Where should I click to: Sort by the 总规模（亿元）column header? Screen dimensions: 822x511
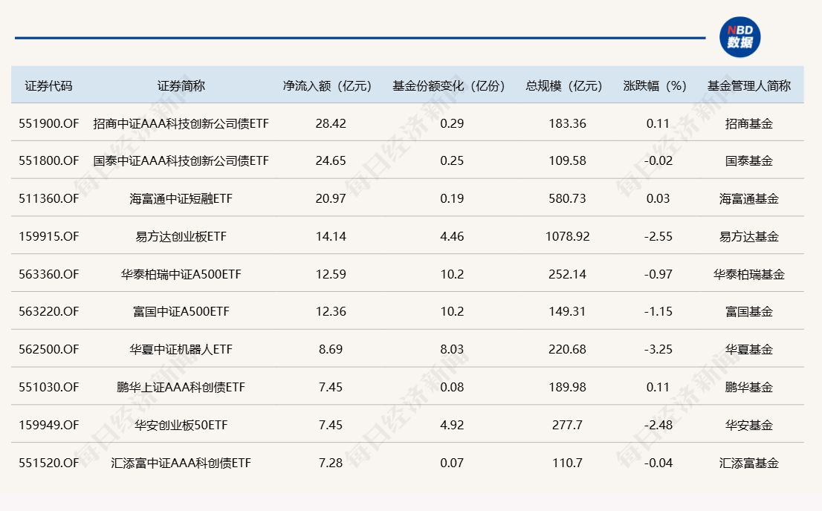[x=566, y=85]
